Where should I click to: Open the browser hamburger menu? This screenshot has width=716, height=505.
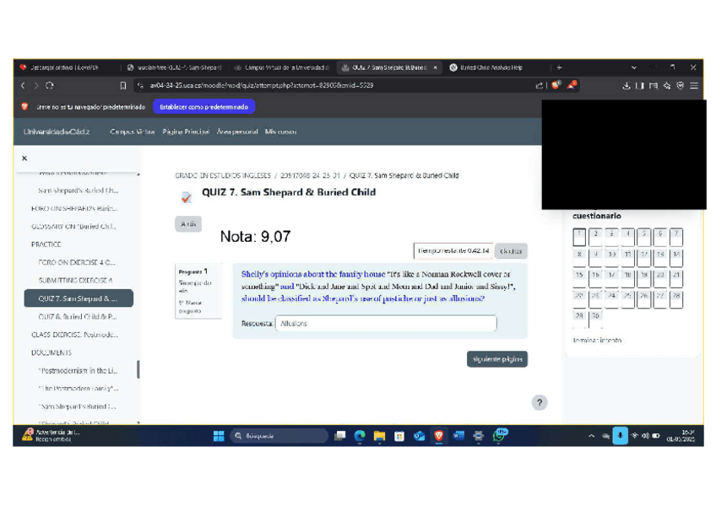[694, 85]
